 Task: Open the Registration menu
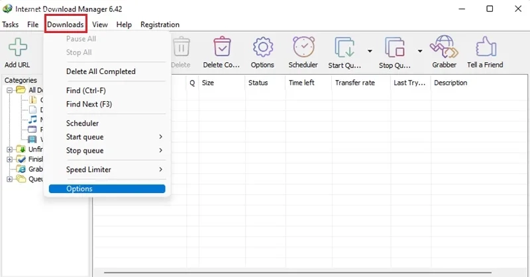[160, 24]
